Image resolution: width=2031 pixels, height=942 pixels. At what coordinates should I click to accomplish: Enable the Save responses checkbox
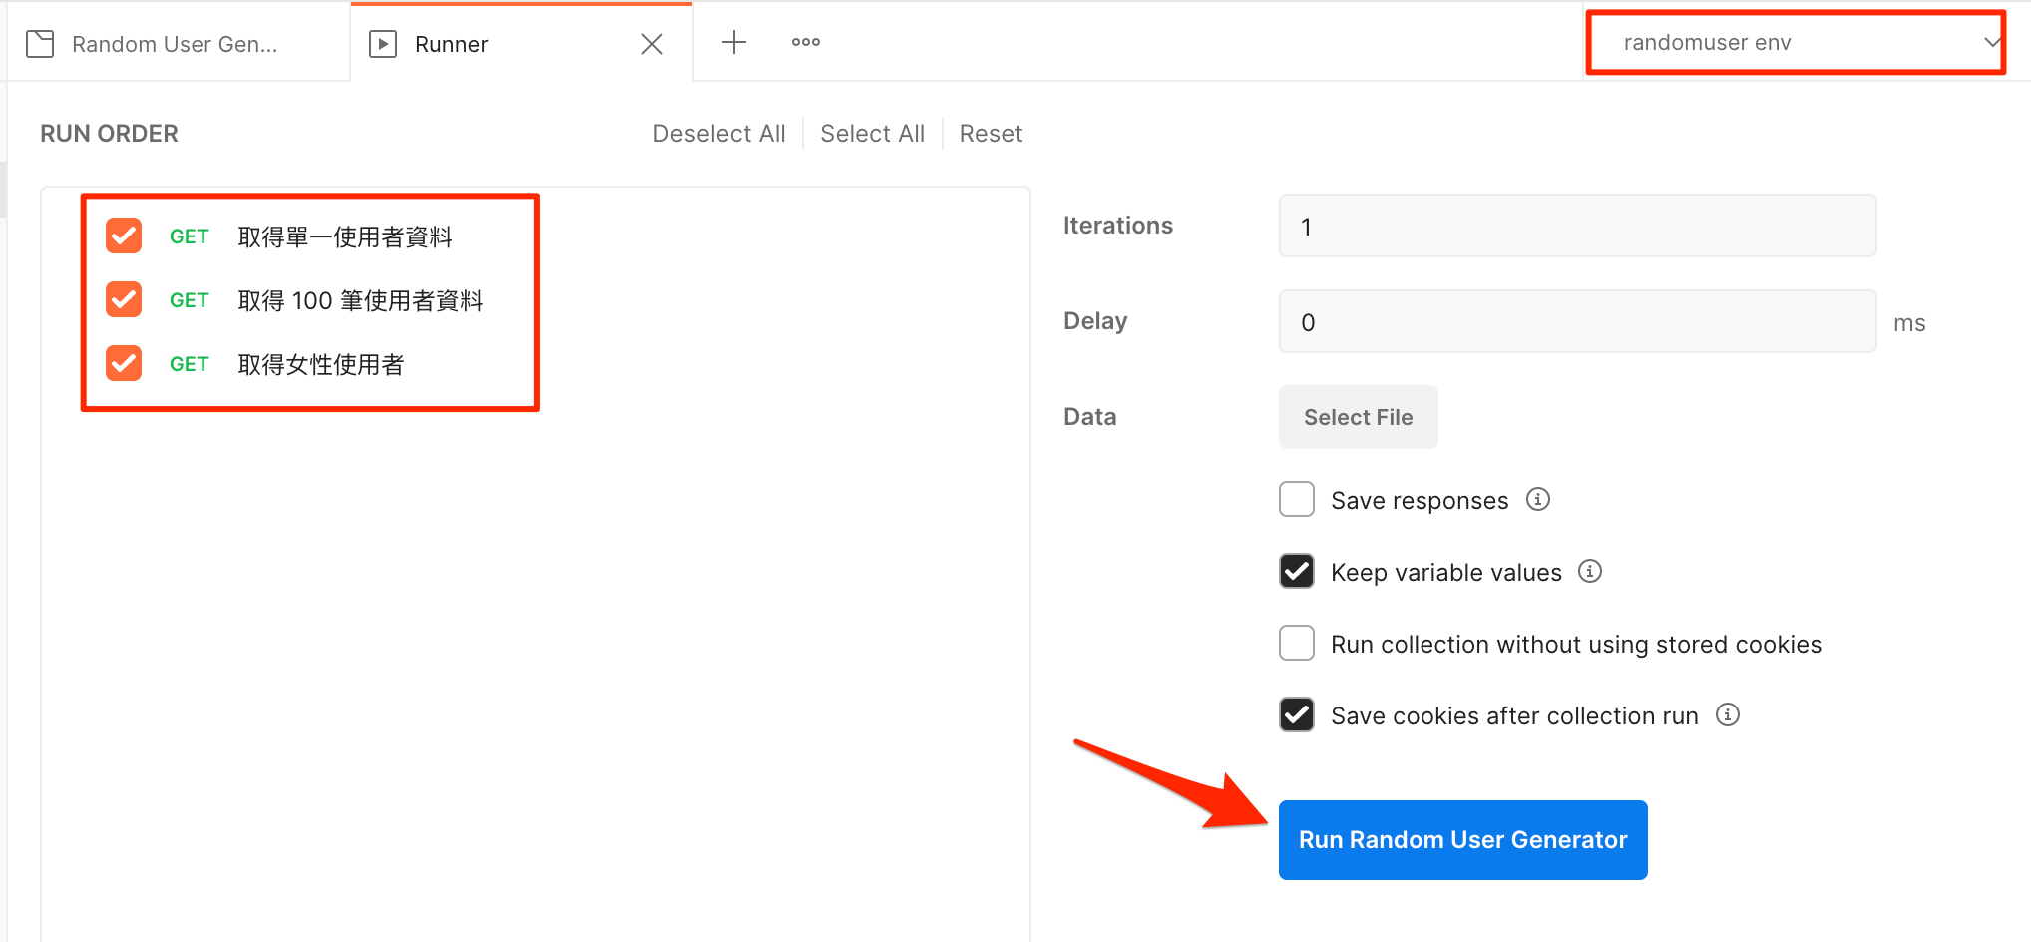point(1296,499)
